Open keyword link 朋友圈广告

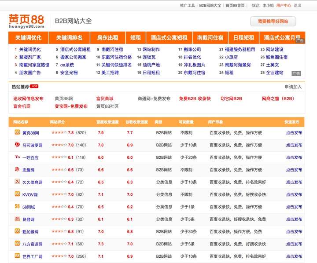tap(30, 73)
